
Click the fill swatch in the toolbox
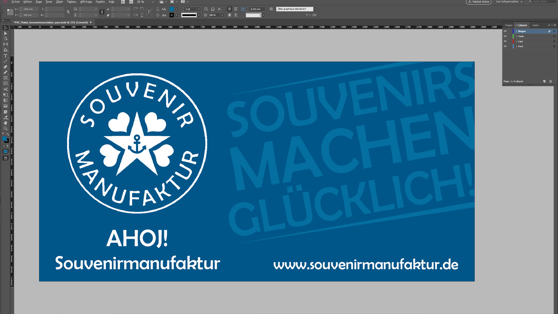(x=4, y=139)
